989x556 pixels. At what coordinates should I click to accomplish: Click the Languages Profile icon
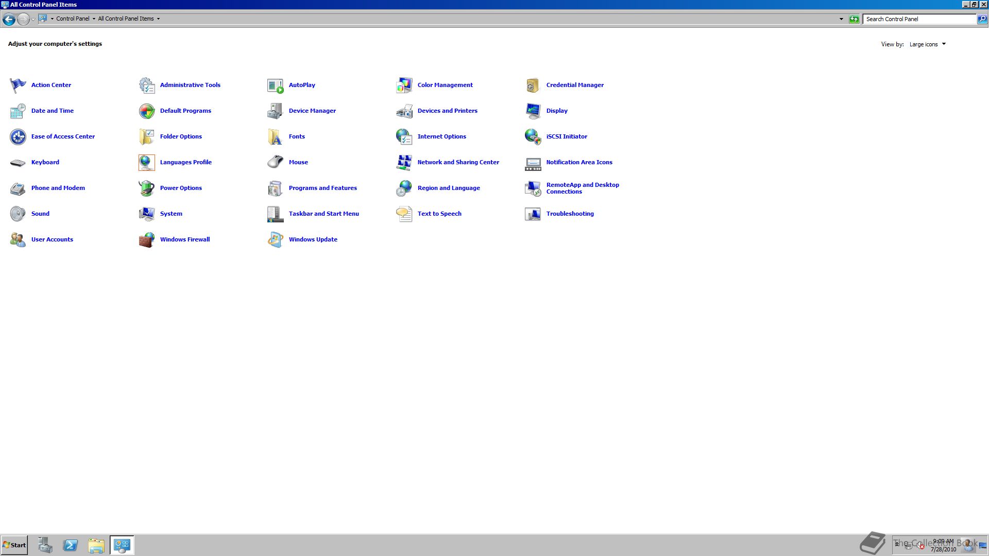click(147, 162)
